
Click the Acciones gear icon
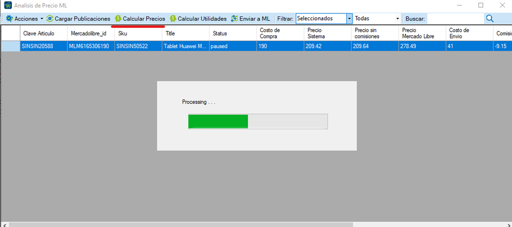(9, 18)
